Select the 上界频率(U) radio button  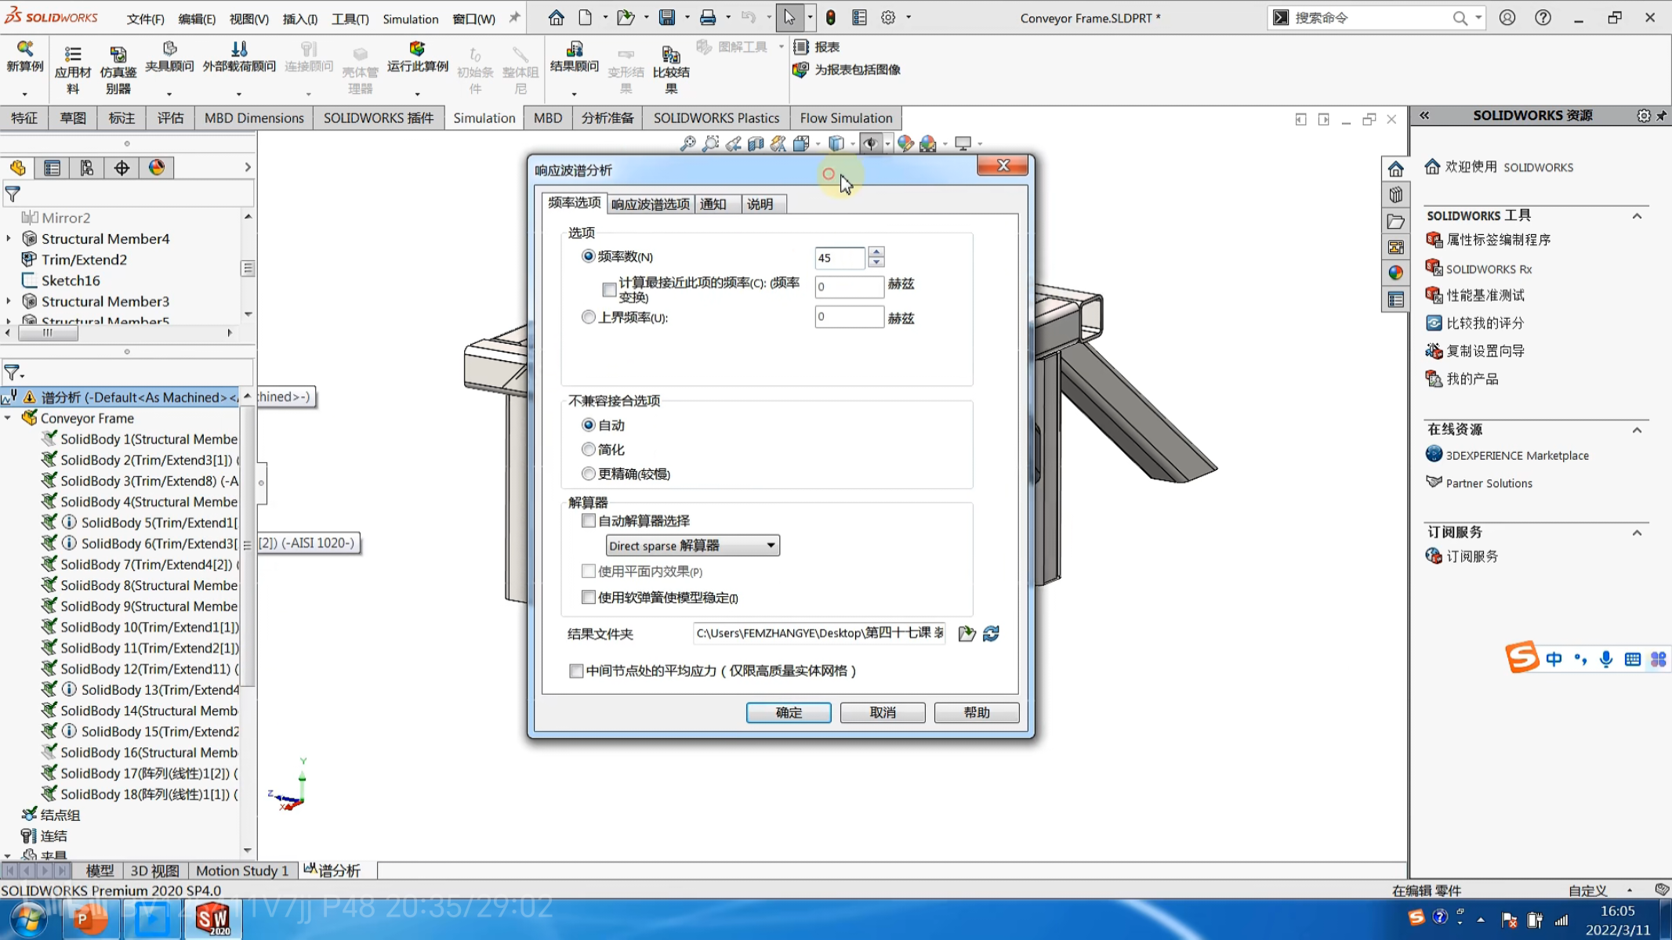(x=588, y=317)
